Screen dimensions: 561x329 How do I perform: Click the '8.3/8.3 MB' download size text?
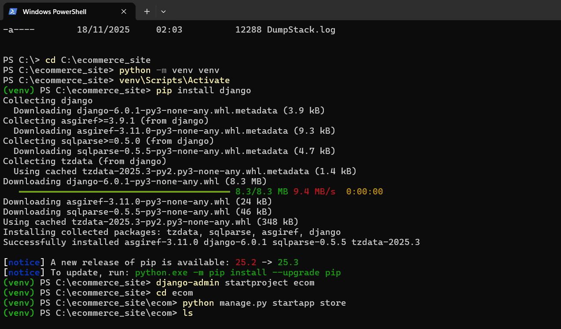(x=262, y=192)
